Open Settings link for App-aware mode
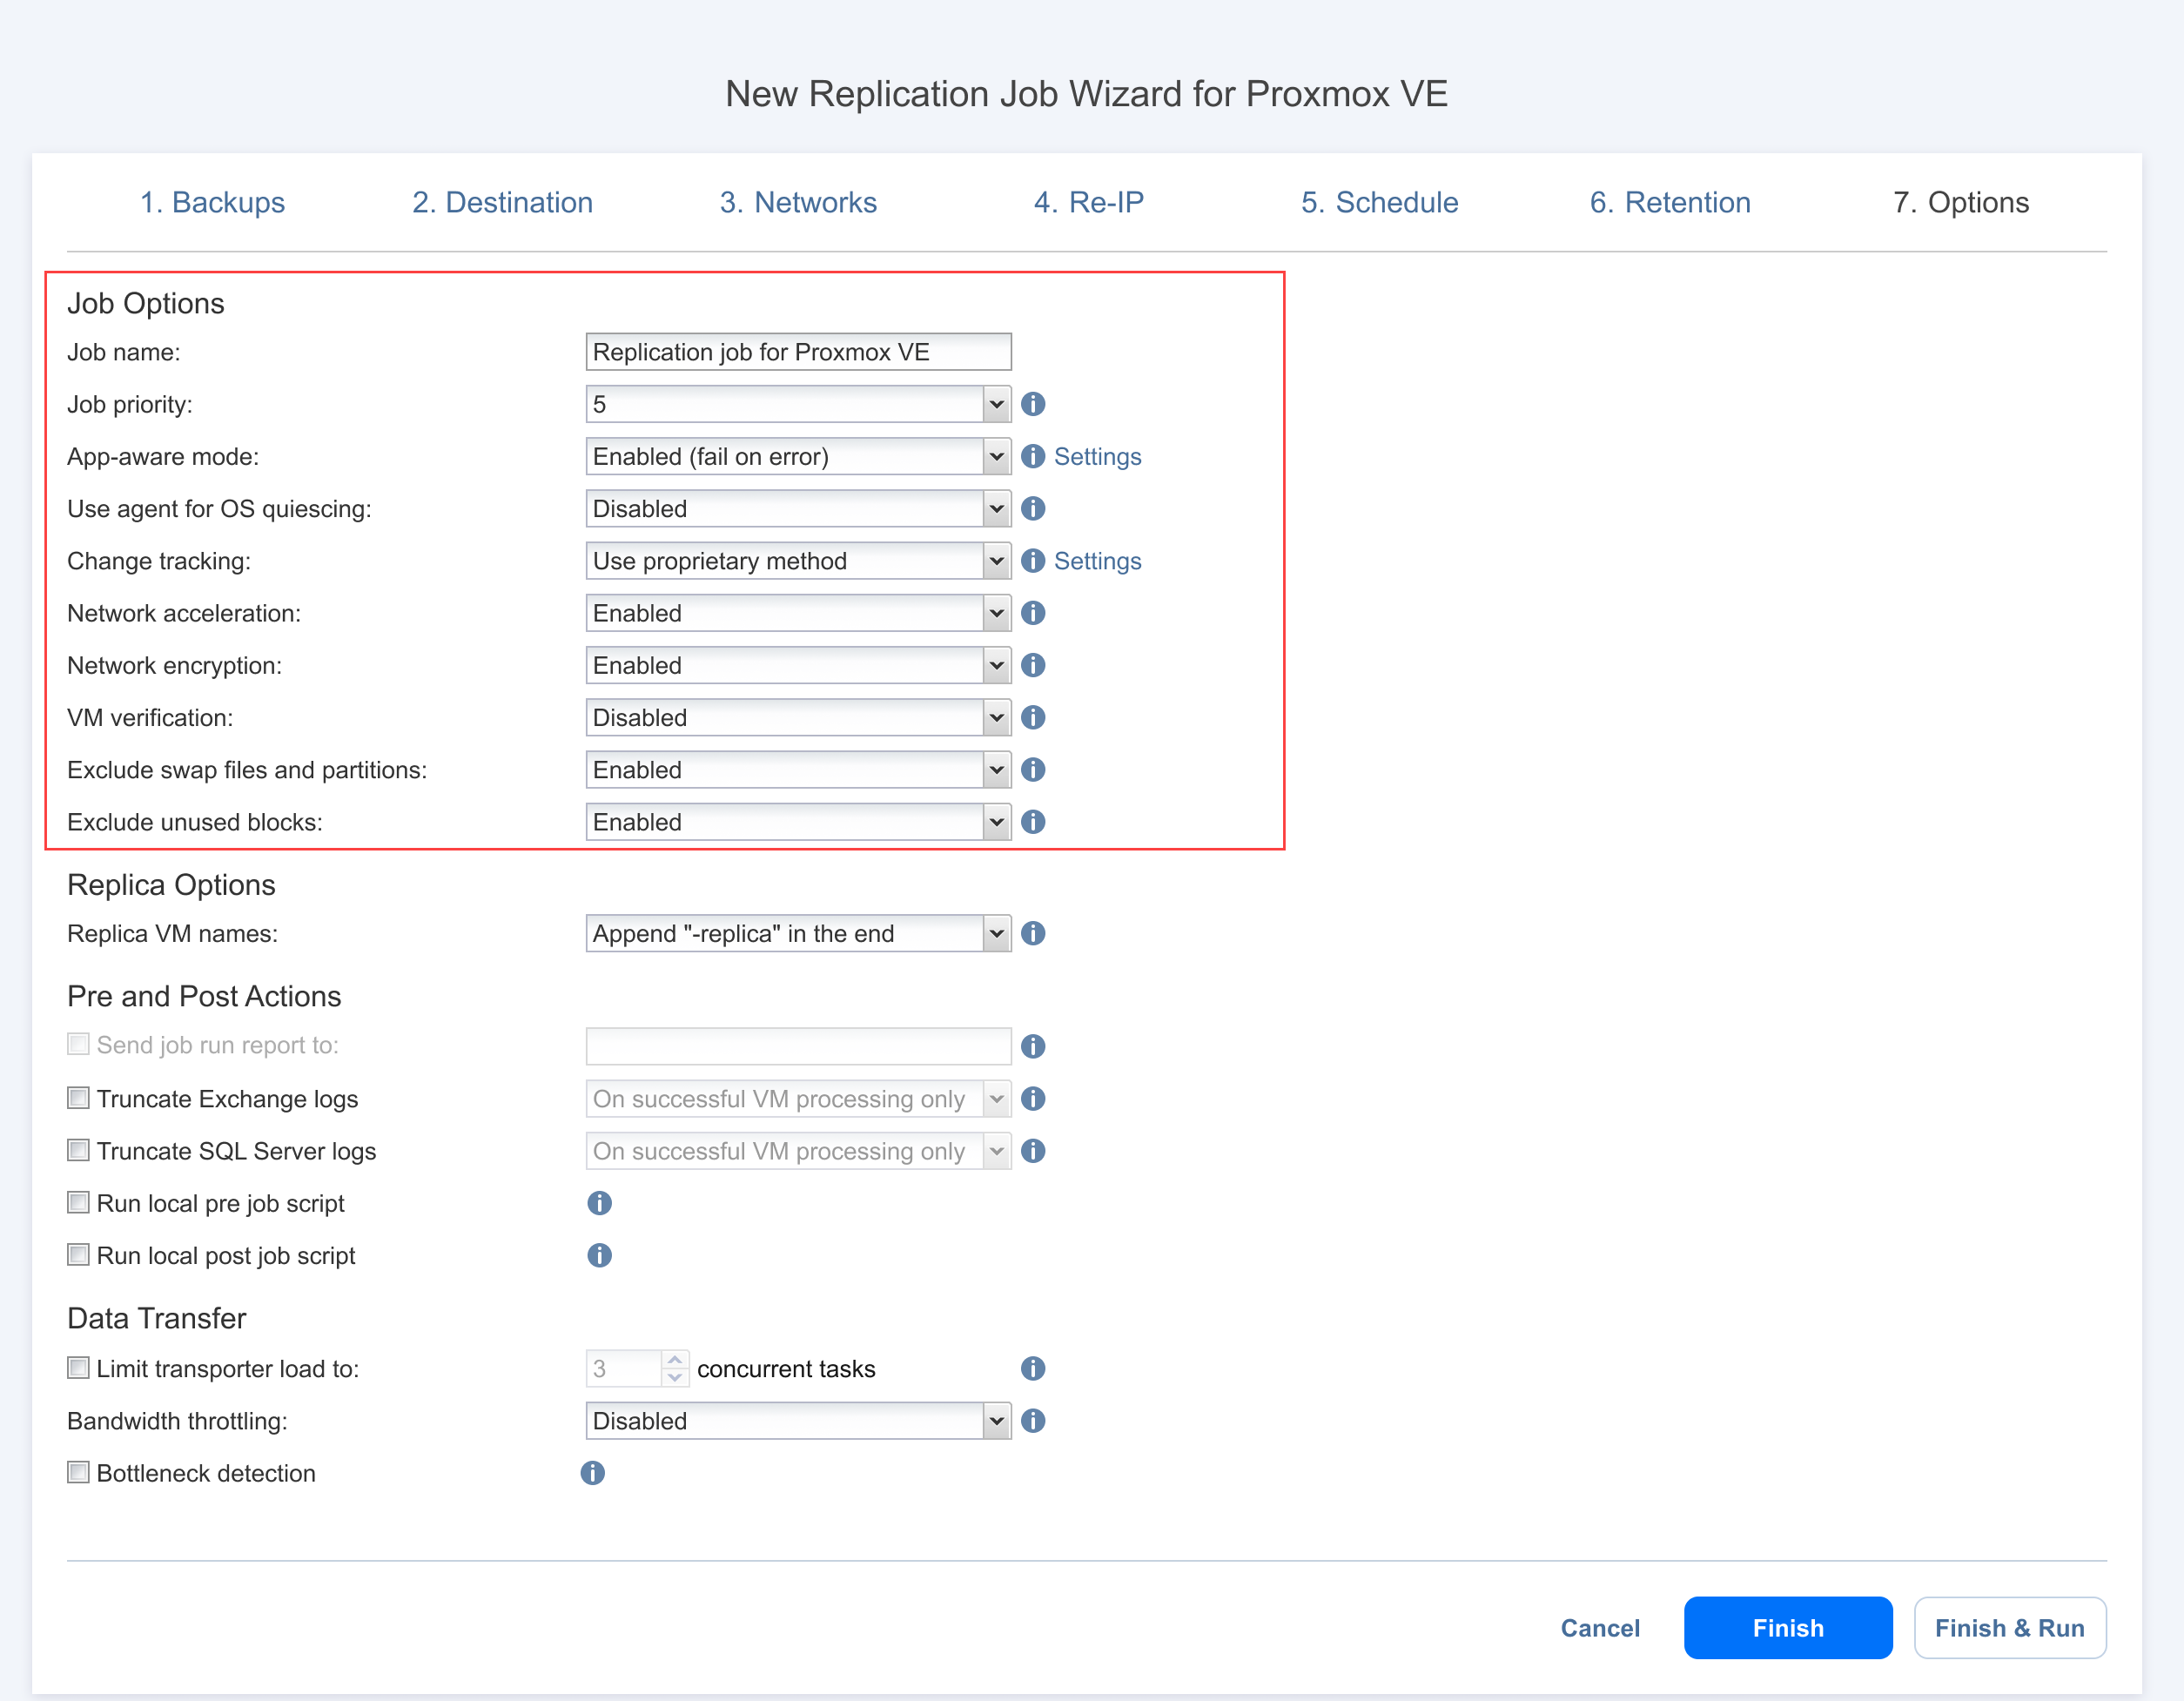 coord(1097,457)
